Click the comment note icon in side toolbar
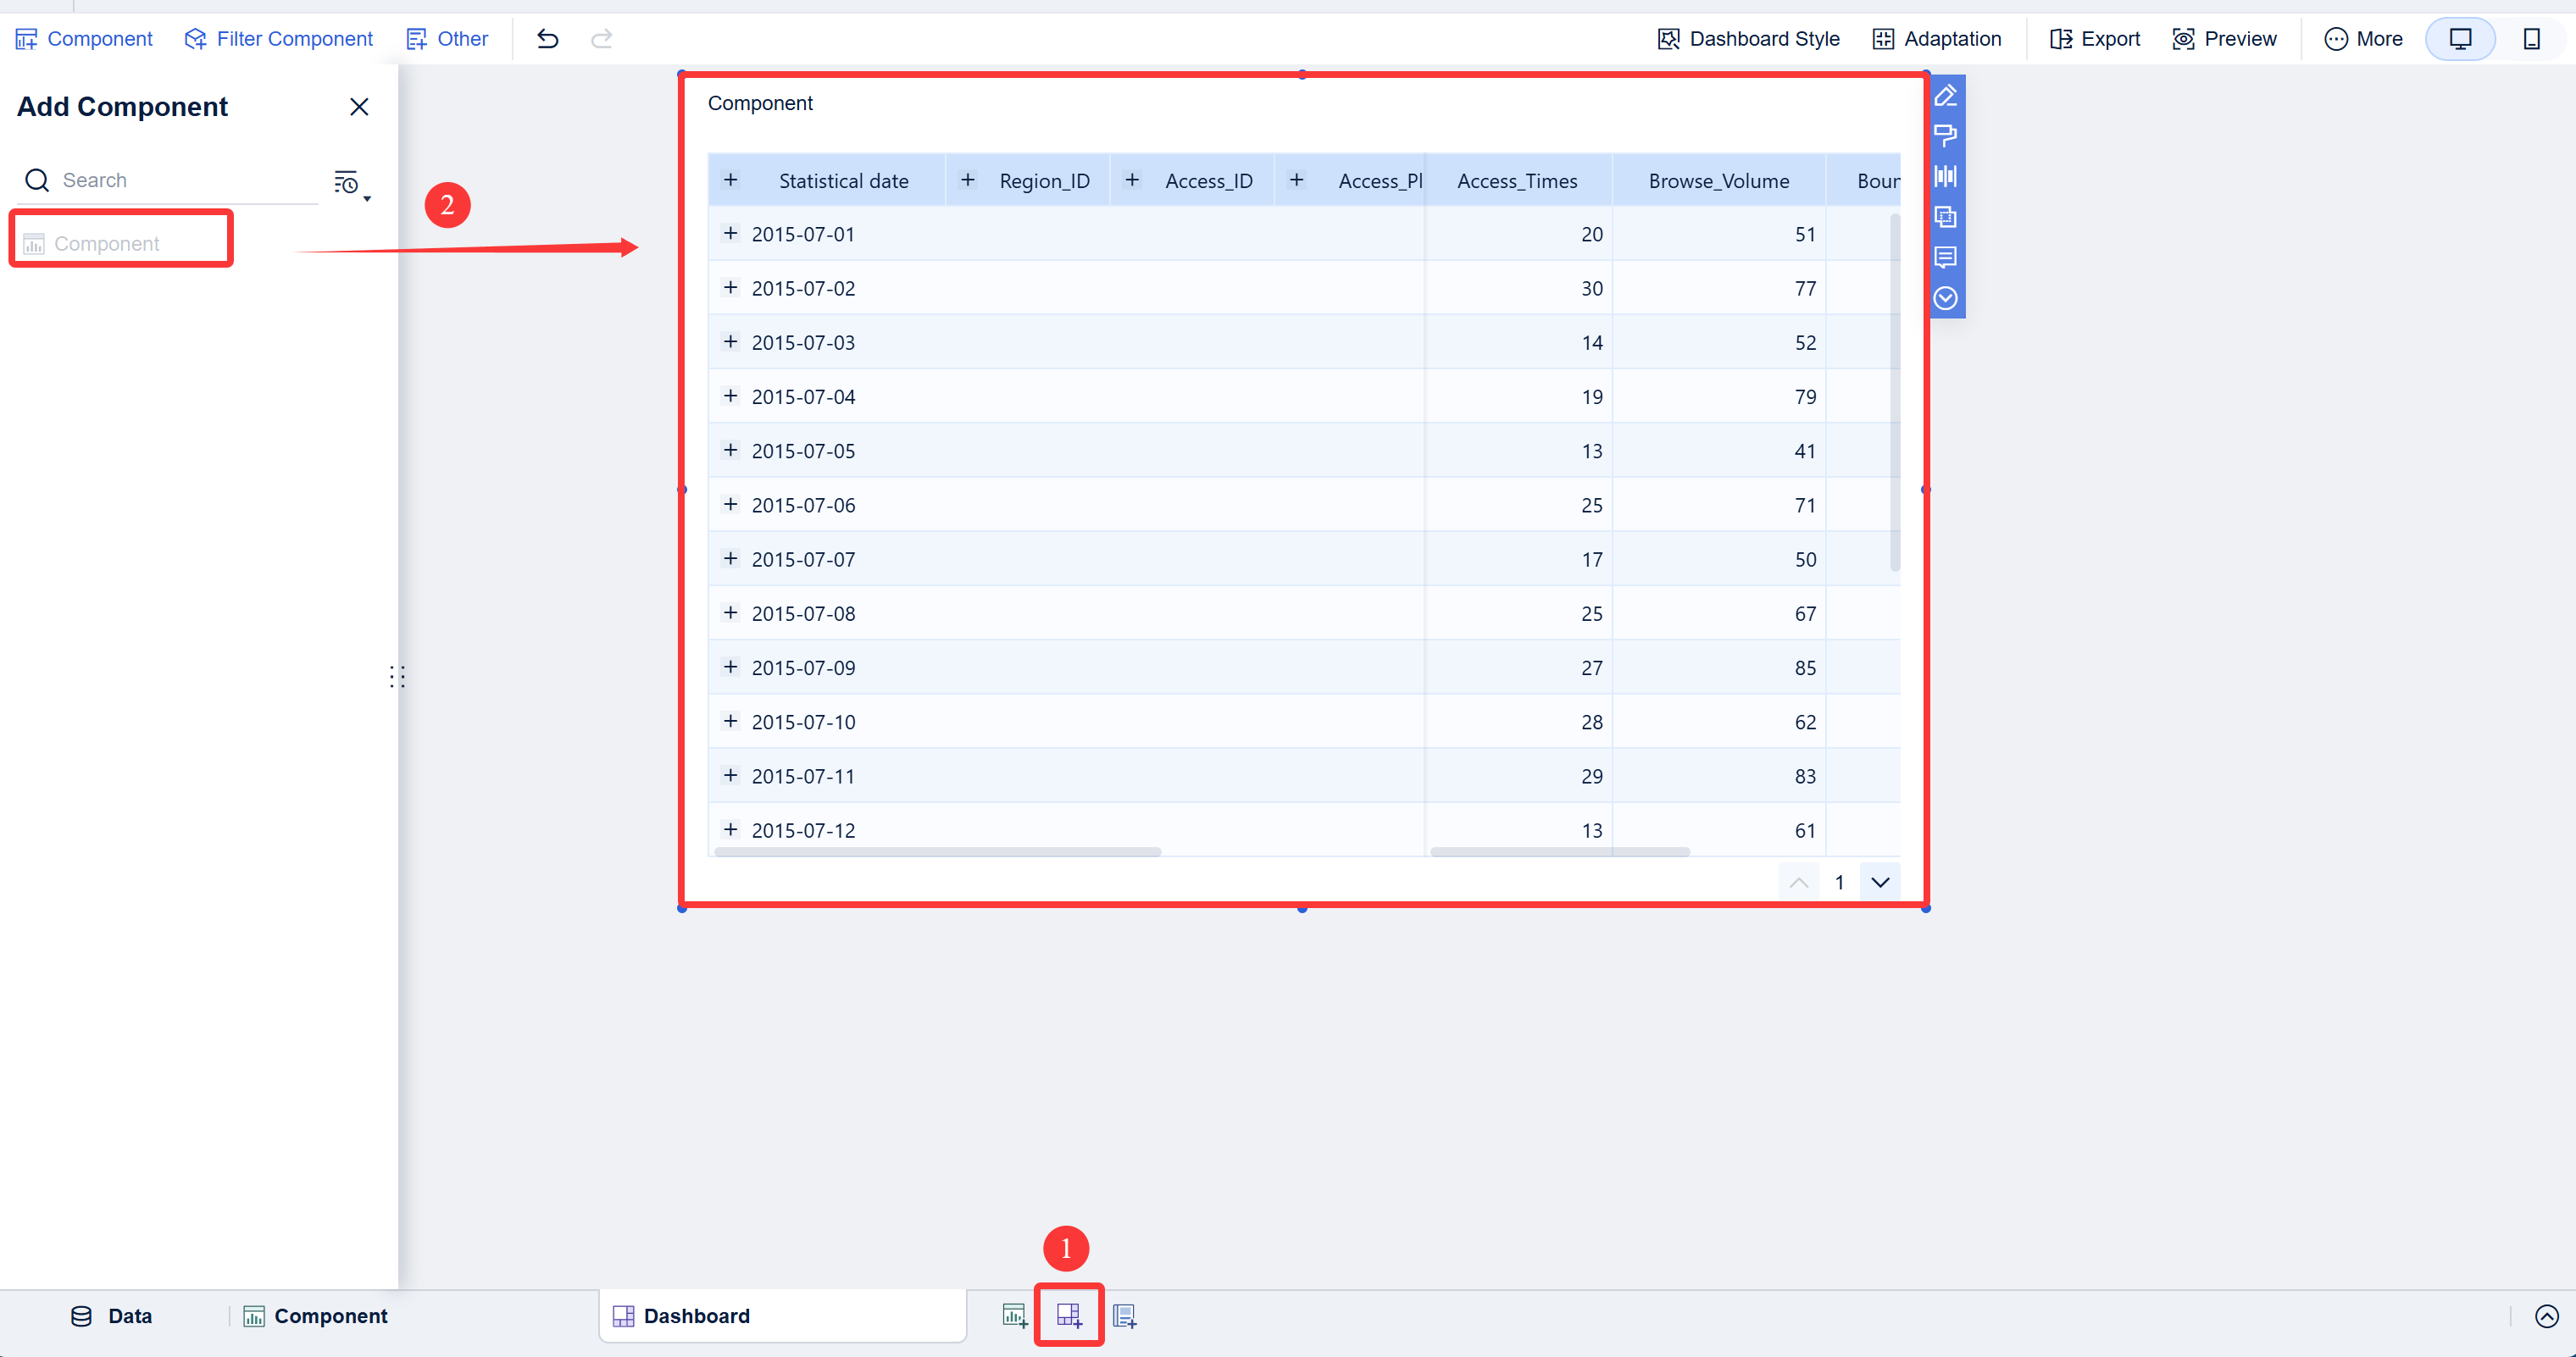The image size is (2576, 1357). click(x=1945, y=258)
